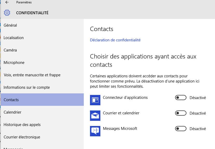Click the CONFIDENTIALITÉ header title
The image size is (215, 149).
32,13
